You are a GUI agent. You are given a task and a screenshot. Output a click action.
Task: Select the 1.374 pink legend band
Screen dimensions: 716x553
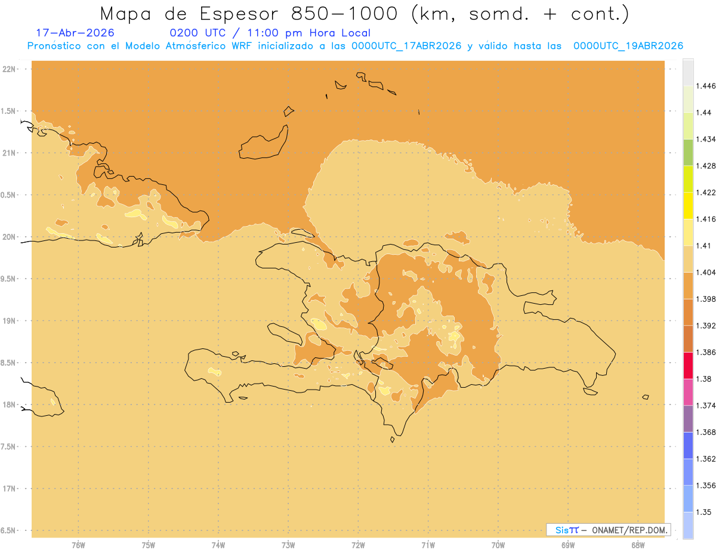click(x=688, y=391)
